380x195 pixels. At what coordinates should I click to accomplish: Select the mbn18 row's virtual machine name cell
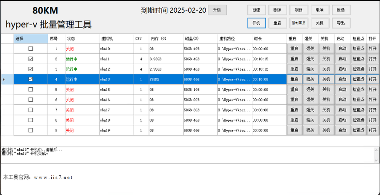click(x=116, y=120)
